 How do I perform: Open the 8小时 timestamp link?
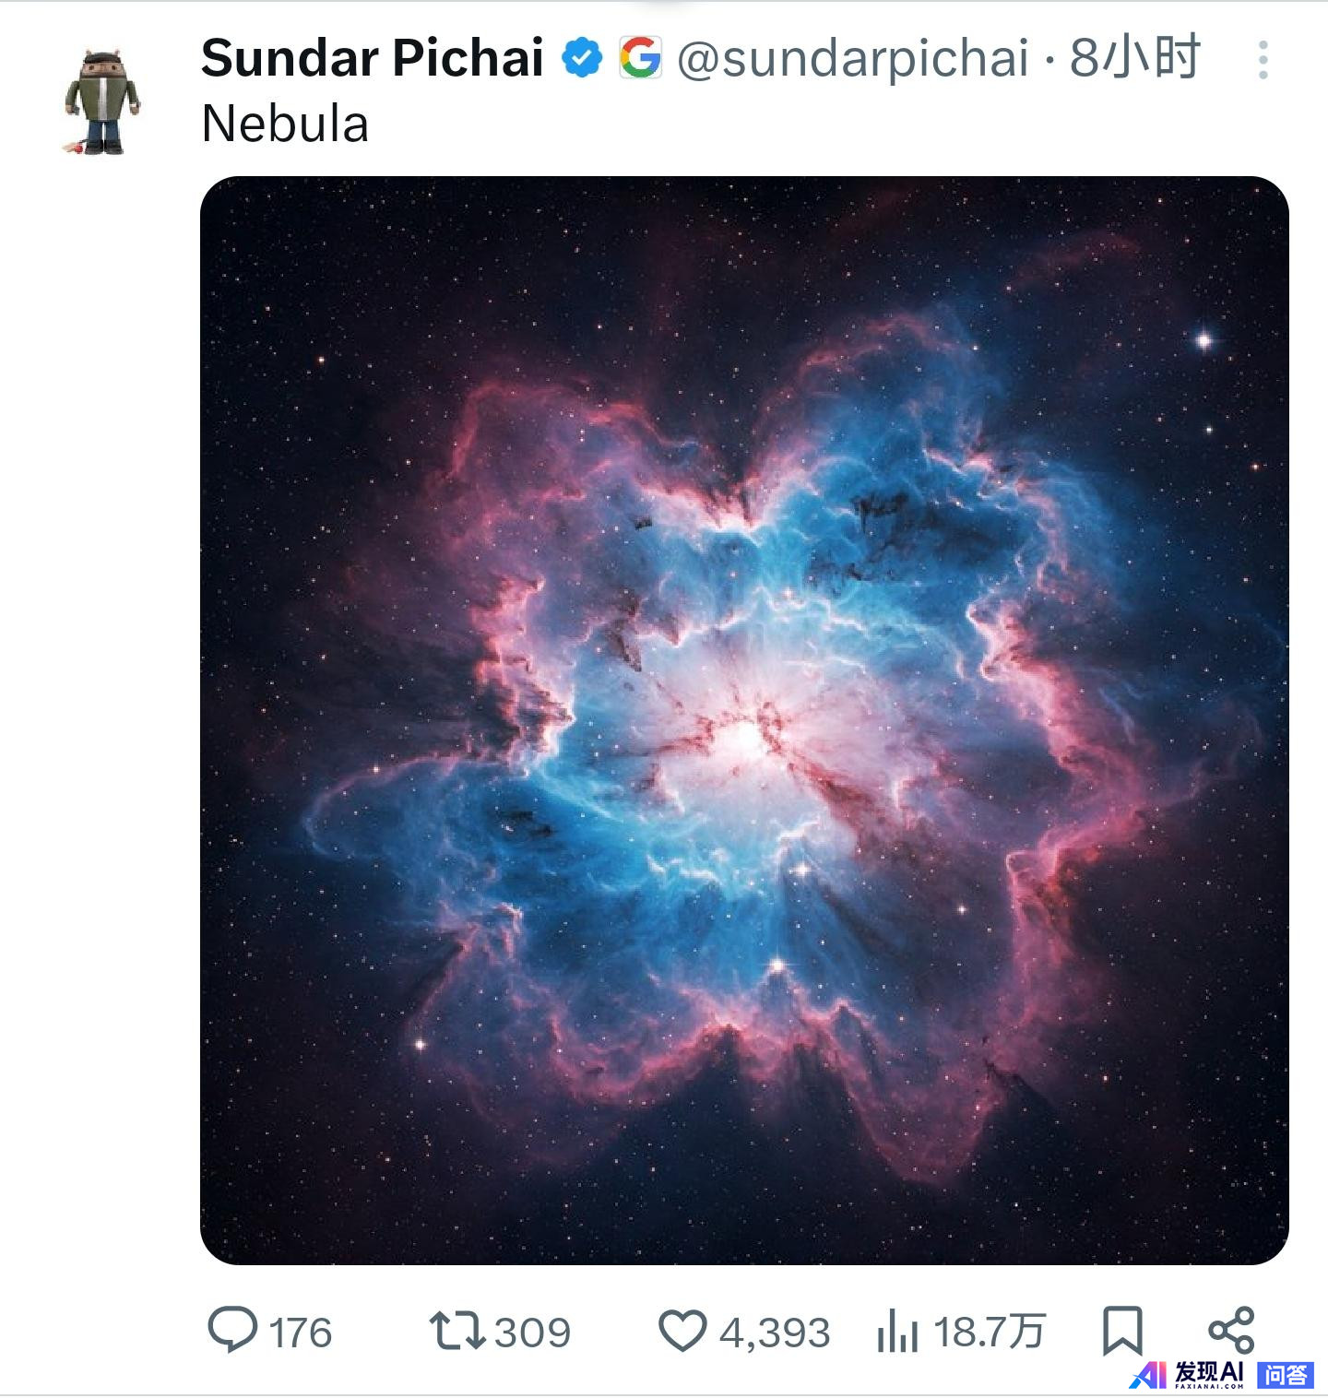coord(1134,58)
